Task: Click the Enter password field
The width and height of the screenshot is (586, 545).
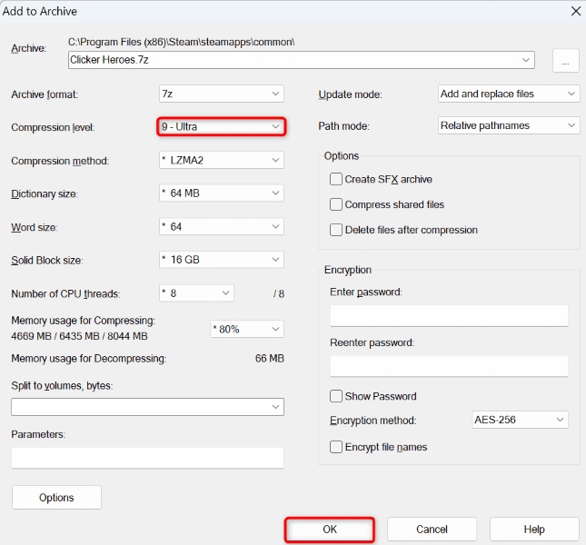Action: point(449,315)
